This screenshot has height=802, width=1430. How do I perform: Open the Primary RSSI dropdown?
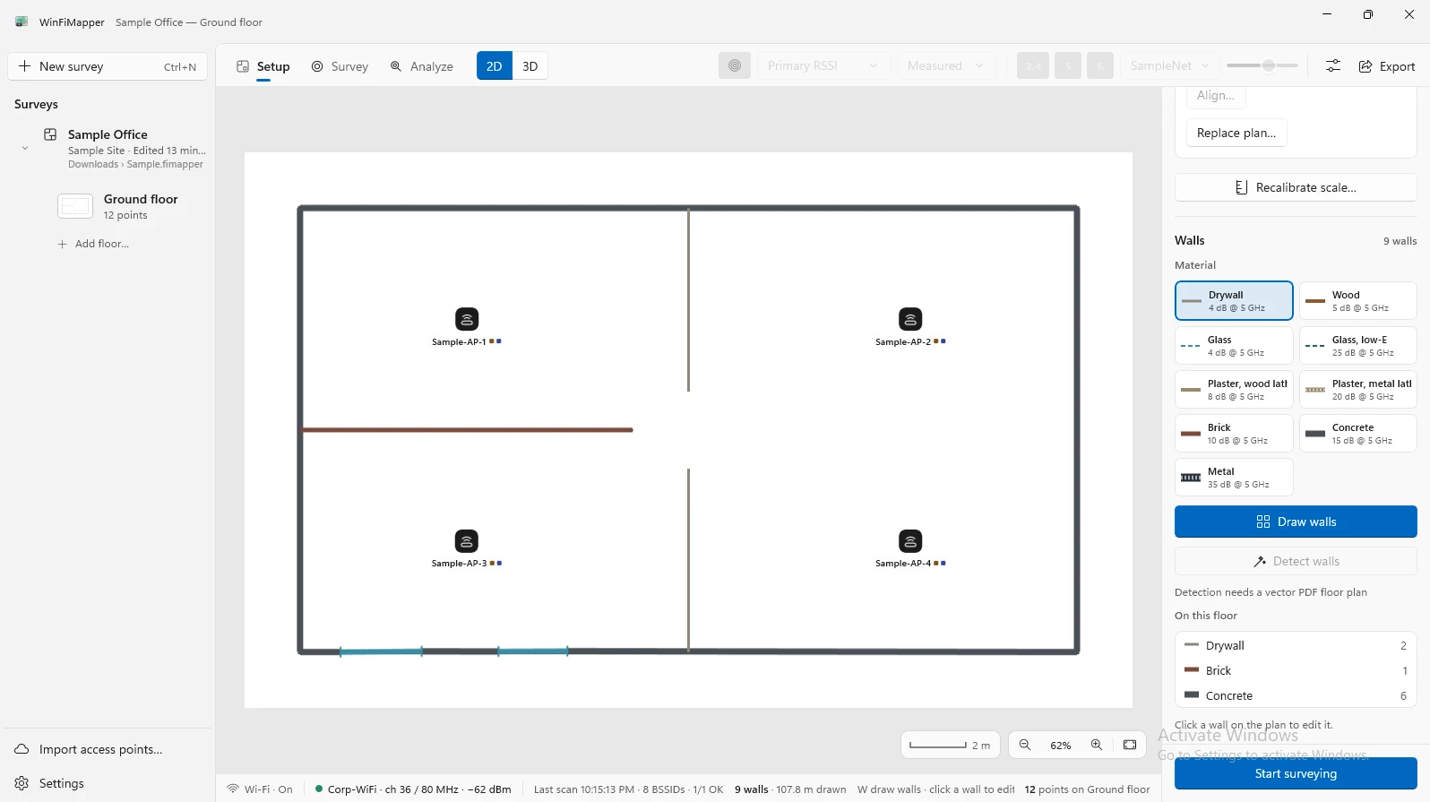click(824, 65)
